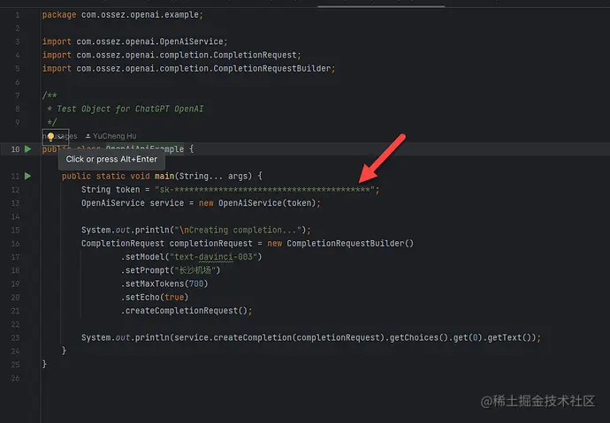This screenshot has height=423, width=610.
Task: Click line number 17 in the gutter
Action: (15, 257)
